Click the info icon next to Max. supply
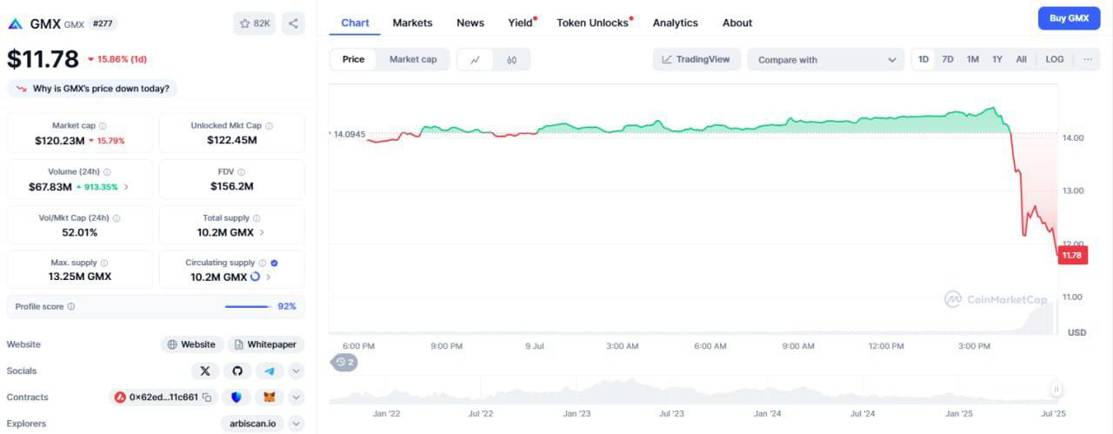This screenshot has width=1113, height=434. point(104,263)
